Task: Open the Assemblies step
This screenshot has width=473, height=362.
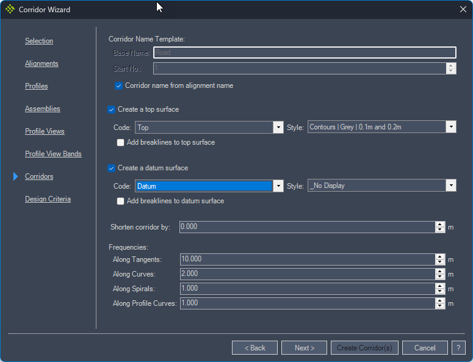Action: pos(43,109)
